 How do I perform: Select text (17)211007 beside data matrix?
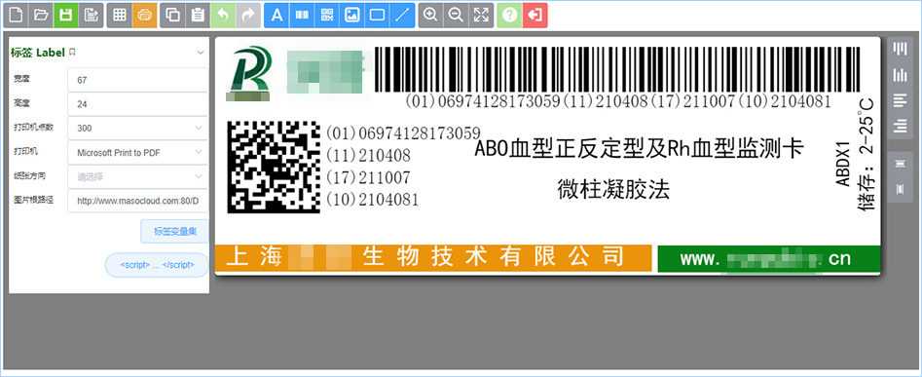368,177
